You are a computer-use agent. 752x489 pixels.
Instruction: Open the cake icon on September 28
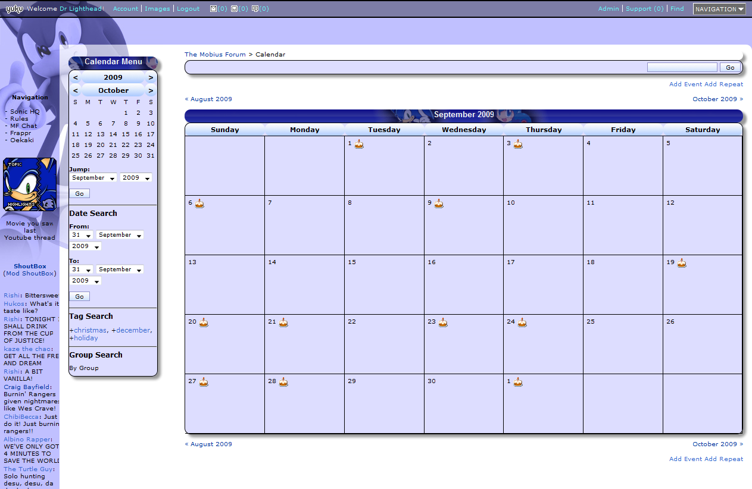[283, 382]
